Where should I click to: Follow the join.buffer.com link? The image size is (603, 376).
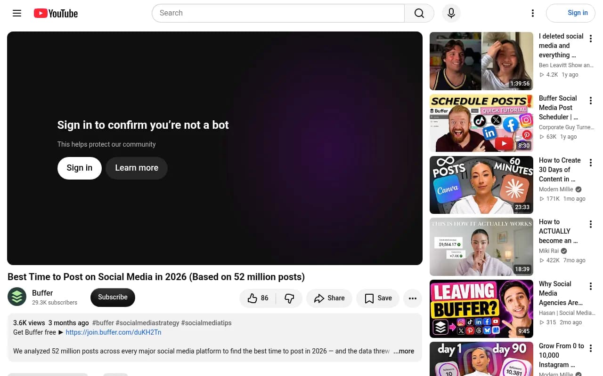114,332
